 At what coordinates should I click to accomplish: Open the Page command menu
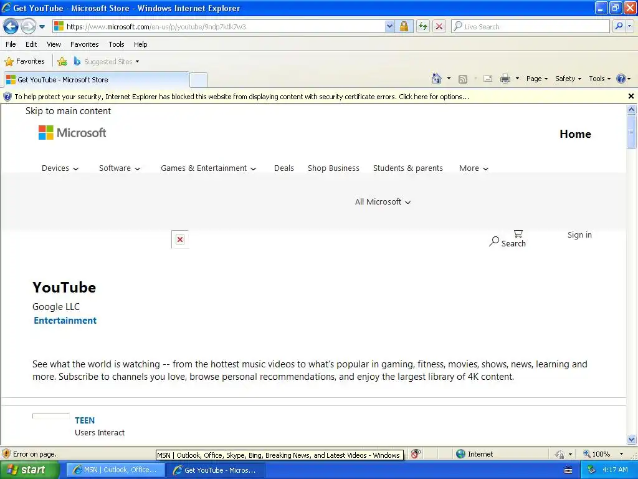coord(536,79)
